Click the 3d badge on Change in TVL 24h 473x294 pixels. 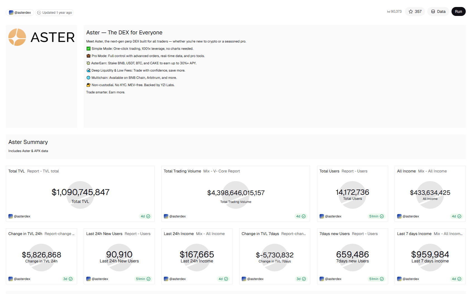[68, 279]
